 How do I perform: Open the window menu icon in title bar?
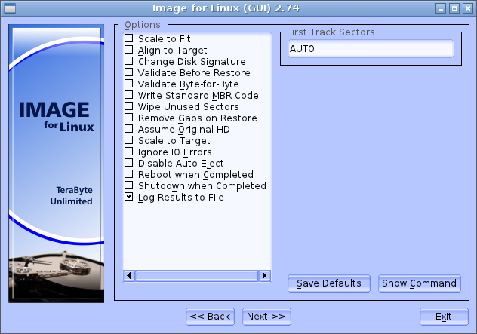point(10,8)
